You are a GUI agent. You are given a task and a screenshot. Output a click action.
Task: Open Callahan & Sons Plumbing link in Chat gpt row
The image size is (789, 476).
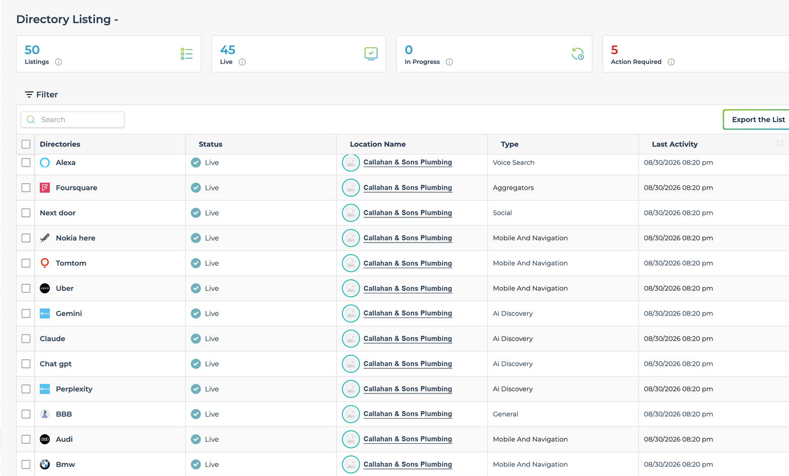coord(407,364)
